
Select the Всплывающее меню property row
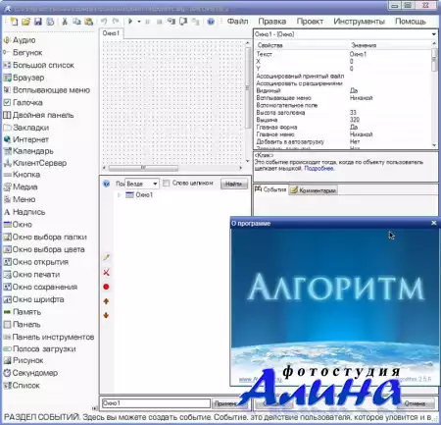[x=343, y=98]
